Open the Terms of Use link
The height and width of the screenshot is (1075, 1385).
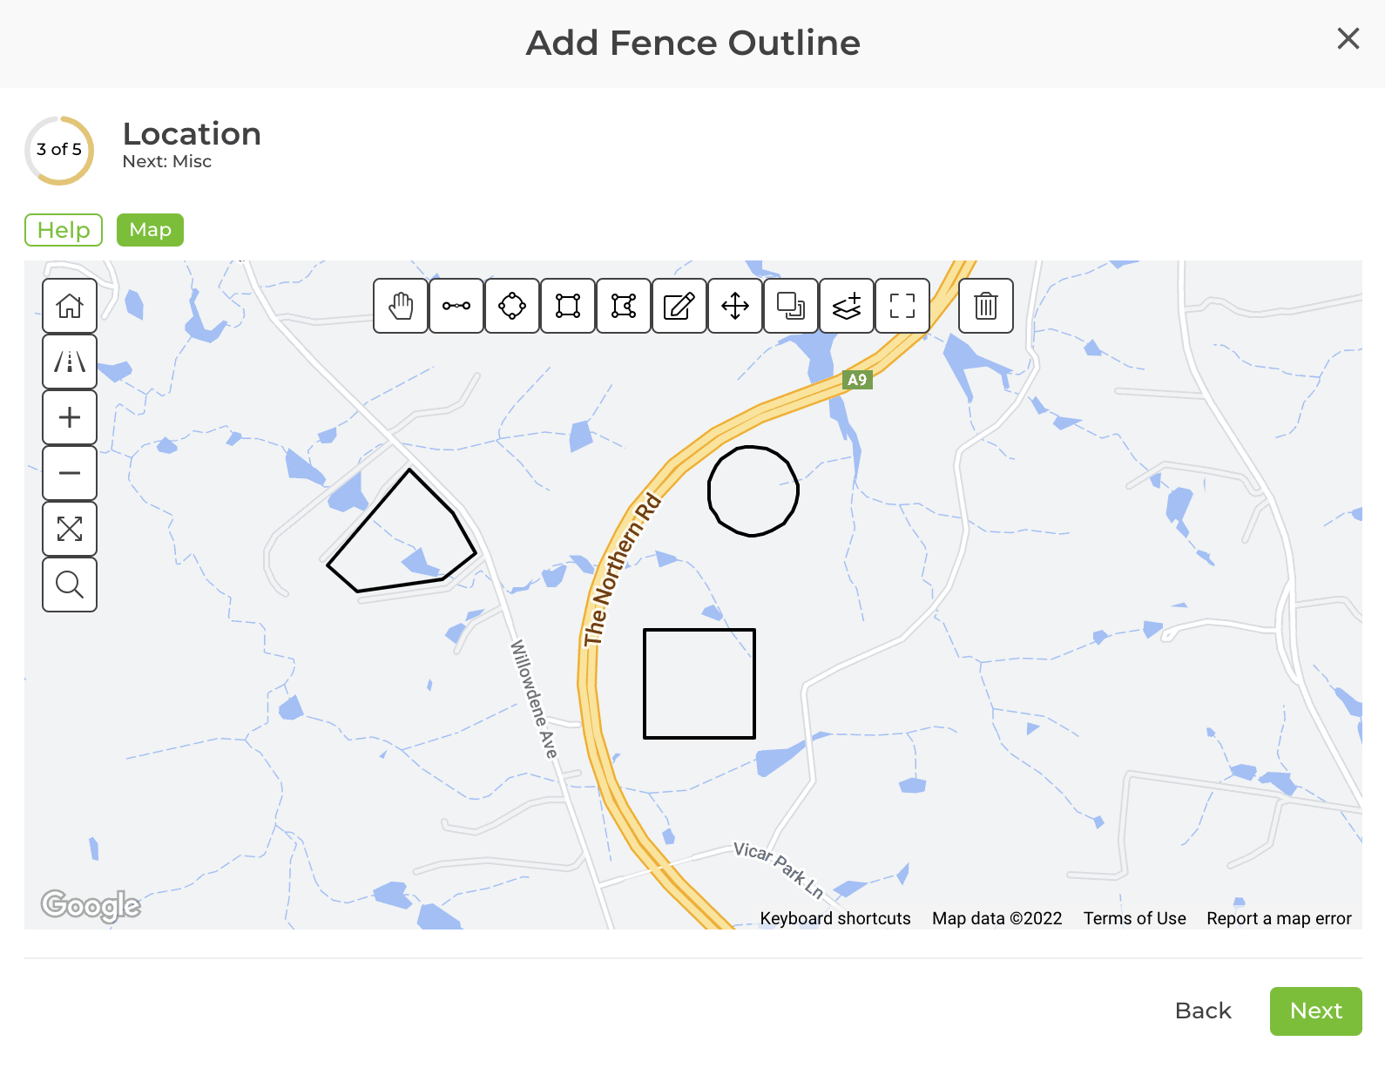coord(1133,918)
